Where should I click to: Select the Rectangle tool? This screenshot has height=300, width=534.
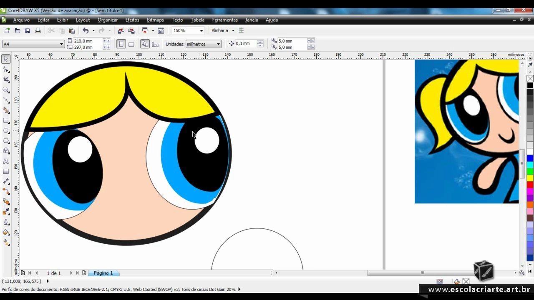click(x=6, y=120)
